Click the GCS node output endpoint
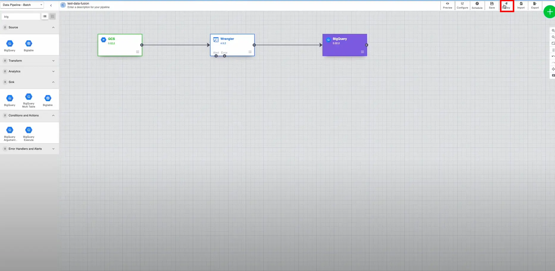 coord(142,45)
